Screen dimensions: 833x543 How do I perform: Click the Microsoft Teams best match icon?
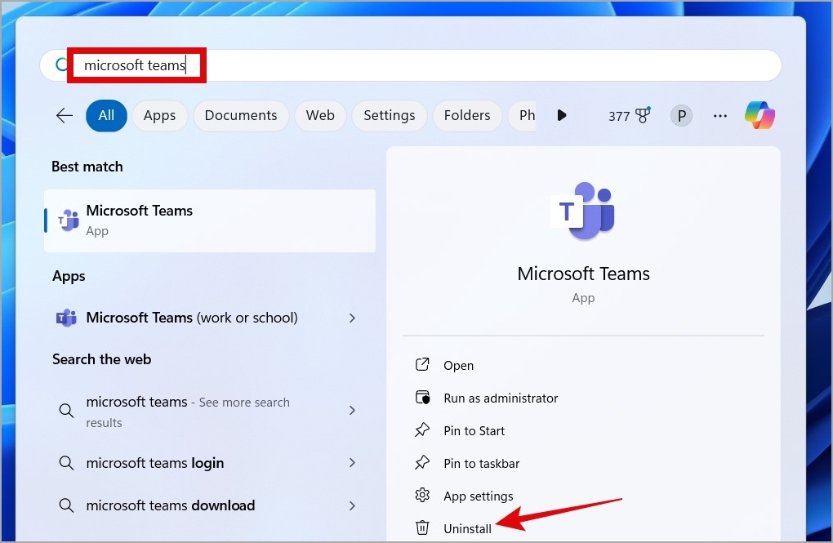point(69,220)
